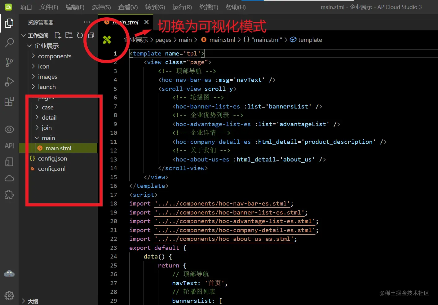
Task: Click the New File icon in Explorer
Action: pyautogui.click(x=58, y=35)
